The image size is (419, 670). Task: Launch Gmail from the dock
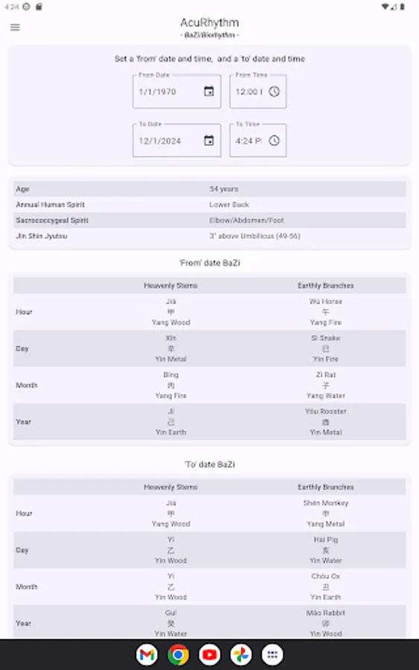(x=147, y=654)
